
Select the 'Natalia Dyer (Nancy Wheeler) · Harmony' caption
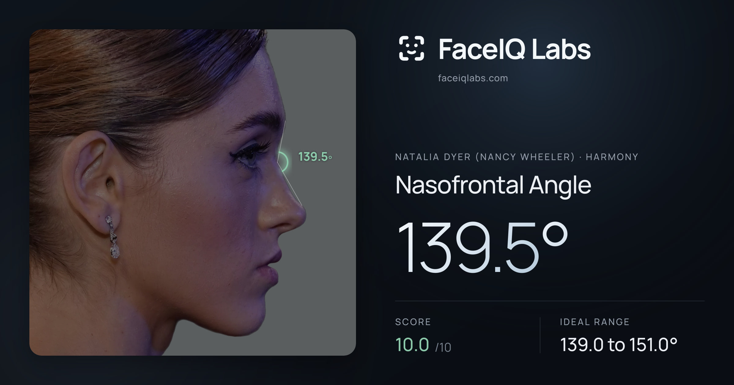517,157
